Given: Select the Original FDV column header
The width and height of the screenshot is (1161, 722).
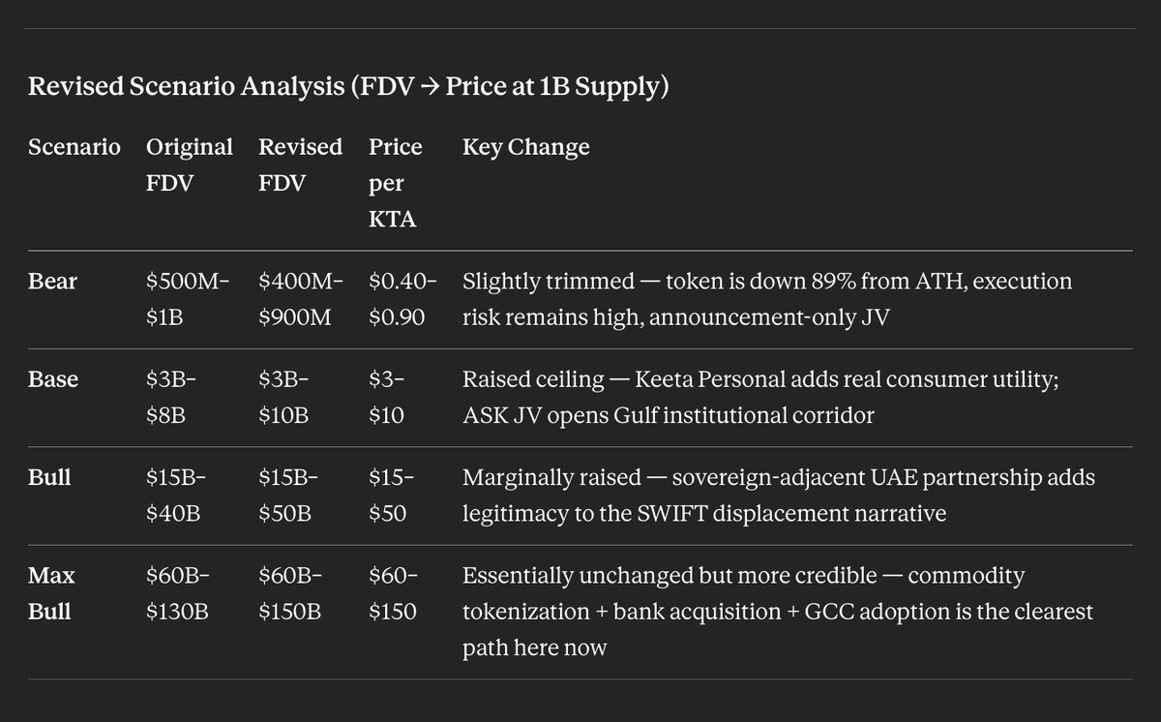Looking at the screenshot, I should pyautogui.click(x=190, y=165).
